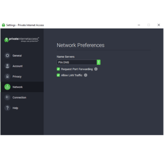Click the privateinternetaccess logo in sidebar
Screen dimensions: 164x157
pyautogui.click(x=22, y=40)
